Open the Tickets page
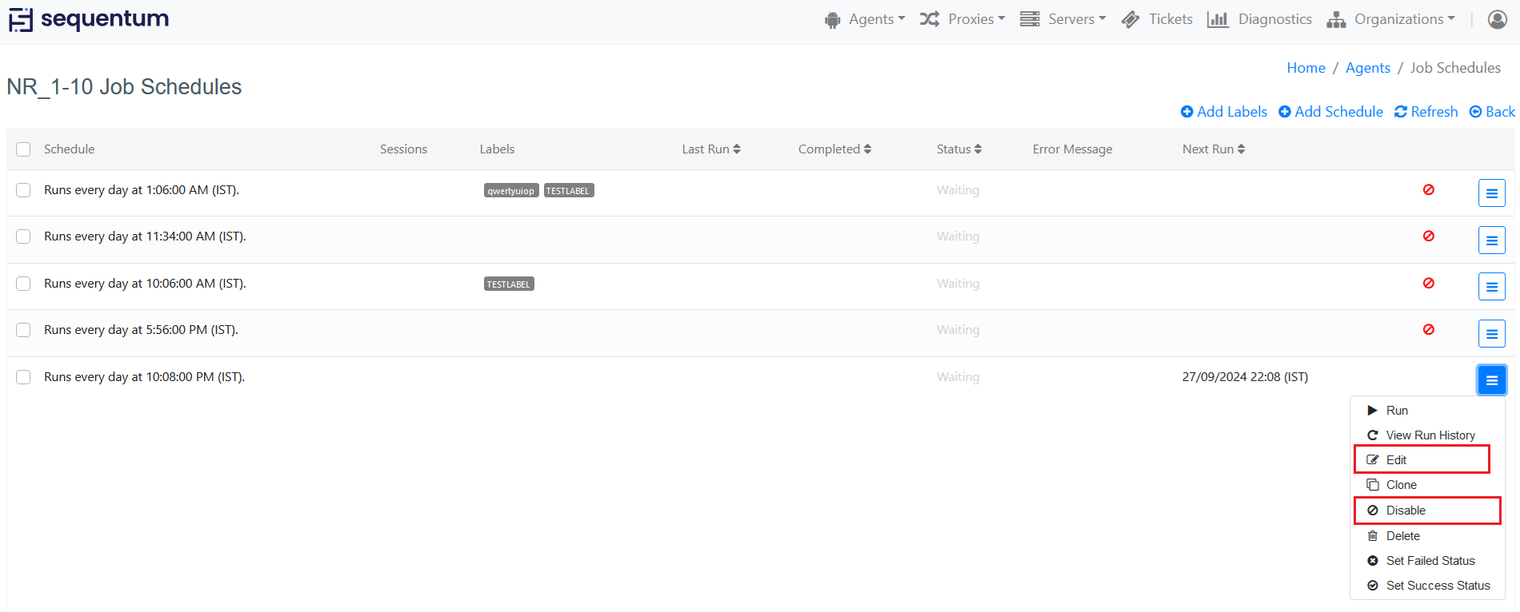This screenshot has width=1520, height=612. [1157, 19]
